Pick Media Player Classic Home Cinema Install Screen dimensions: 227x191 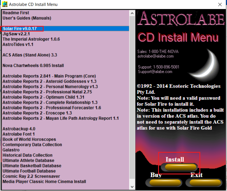click(x=44, y=181)
